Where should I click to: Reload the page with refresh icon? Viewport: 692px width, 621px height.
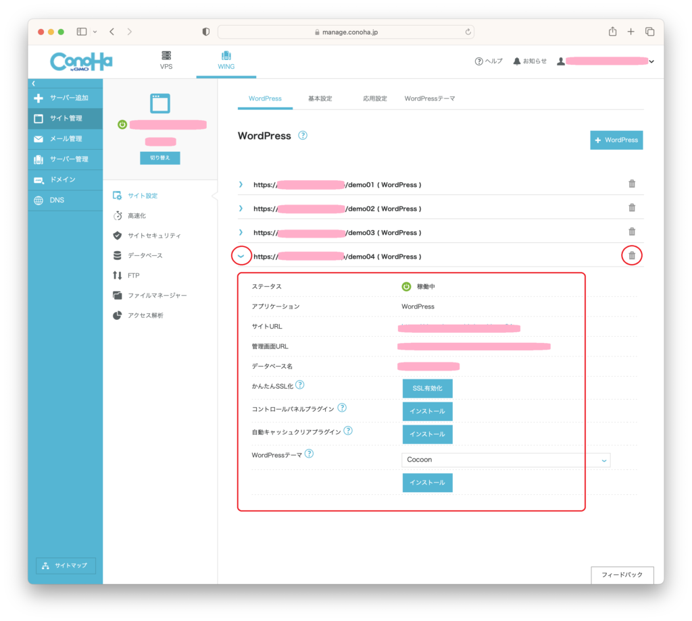coord(468,32)
